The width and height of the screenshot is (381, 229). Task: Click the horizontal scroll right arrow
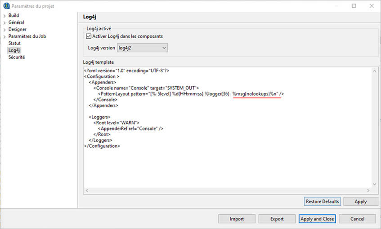pyautogui.click(x=368, y=190)
